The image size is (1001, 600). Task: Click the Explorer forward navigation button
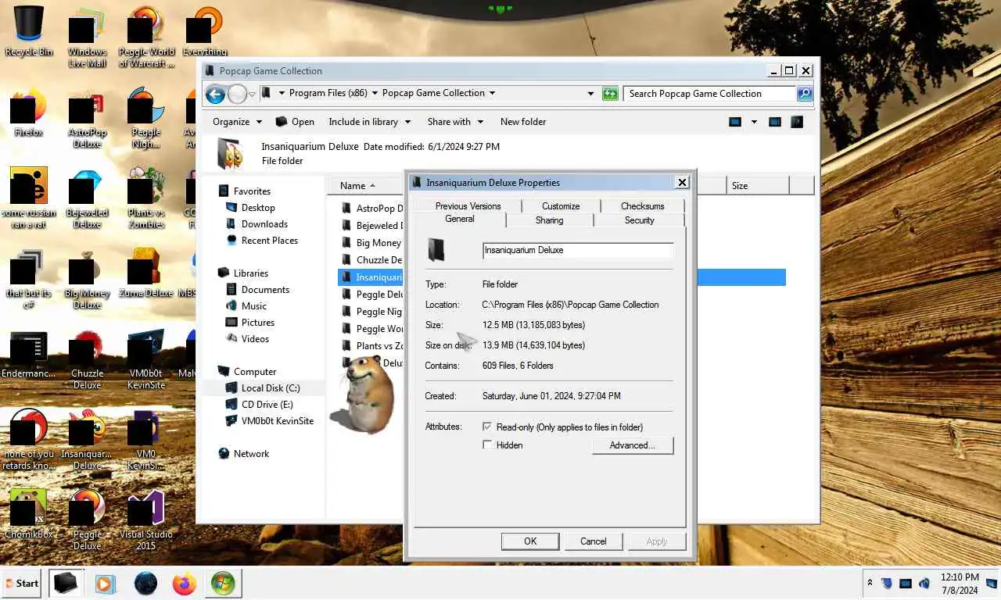(x=237, y=95)
